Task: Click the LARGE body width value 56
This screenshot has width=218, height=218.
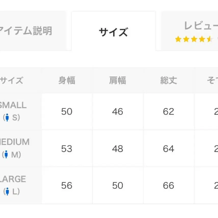Action: tap(67, 185)
